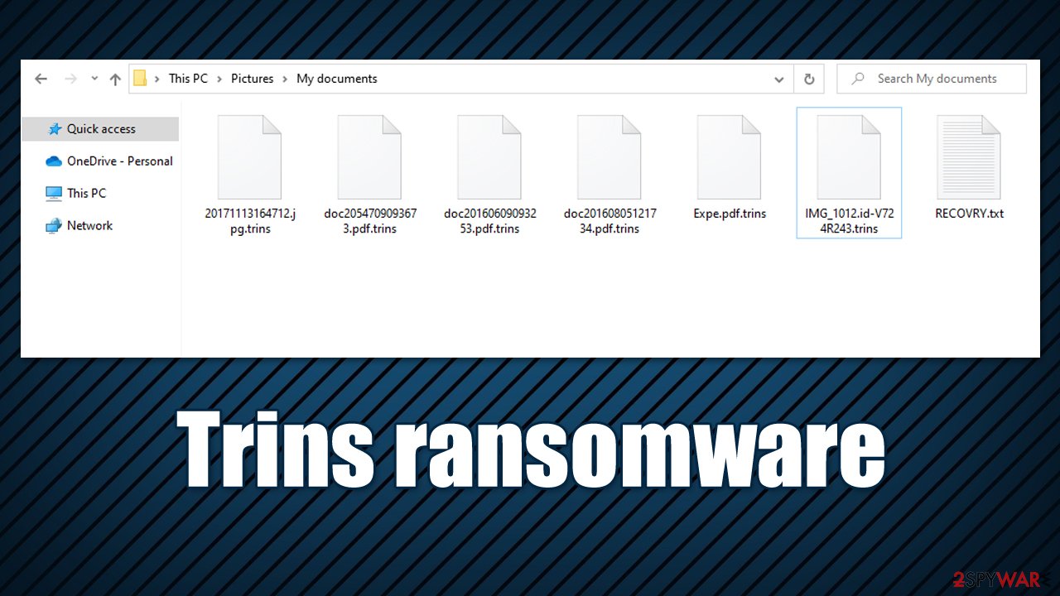Click the grayed-out forward navigation button
Viewport: 1060px width, 596px height.
[x=70, y=78]
